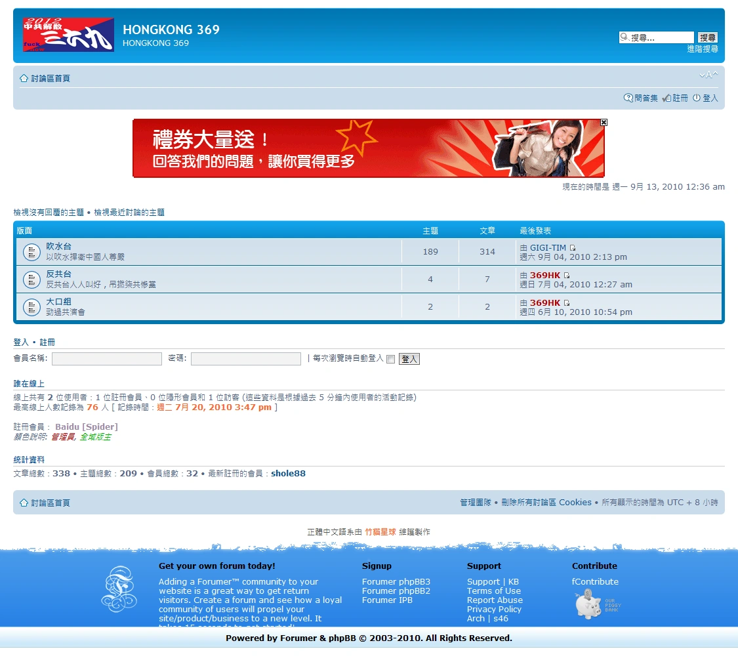Screen dimensions: 738x664
Task: Open the Privacy Policy link
Action: (494, 610)
